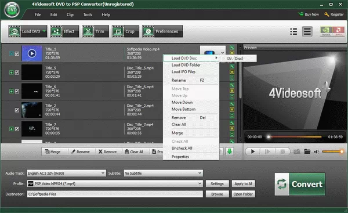This screenshot has height=213, width=348.
Task: Uncheck the Title_7 checkbox
Action: click(x=17, y=129)
